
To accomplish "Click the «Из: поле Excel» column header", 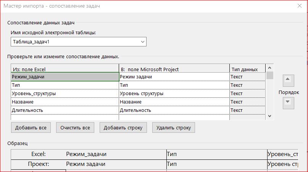I will tap(65, 69).
